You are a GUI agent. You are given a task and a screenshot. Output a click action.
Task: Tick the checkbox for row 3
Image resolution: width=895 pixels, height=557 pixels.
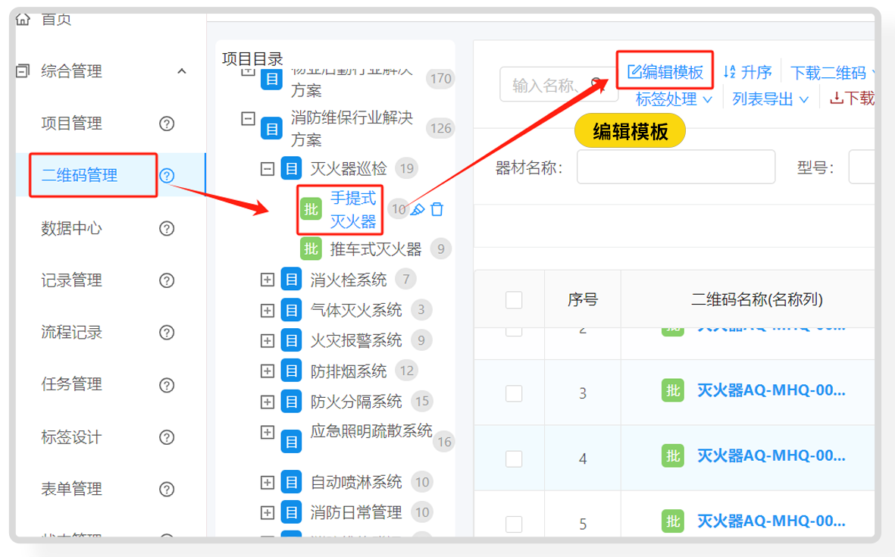tap(515, 393)
